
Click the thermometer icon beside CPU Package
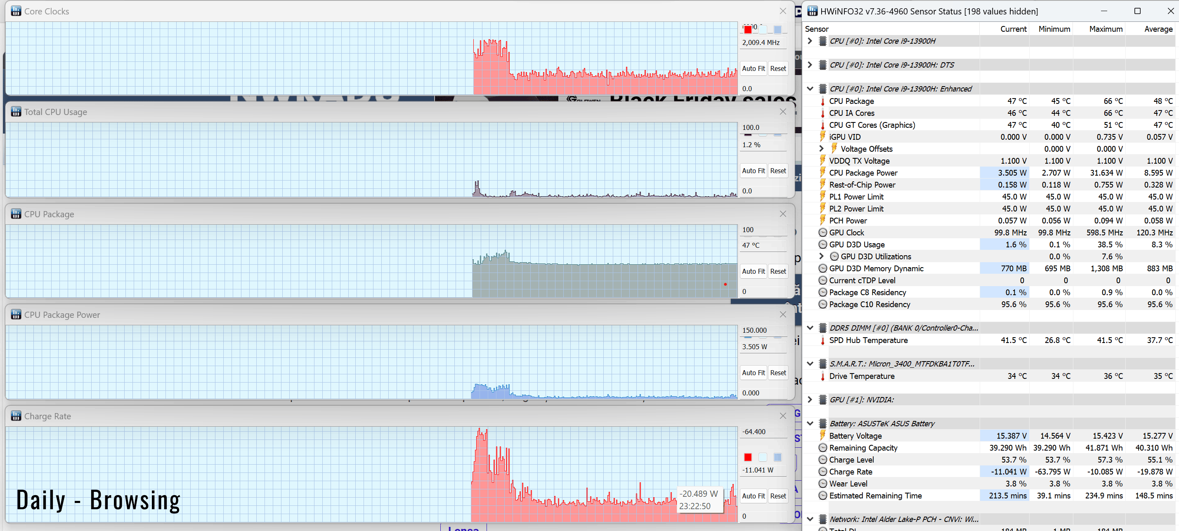822,101
